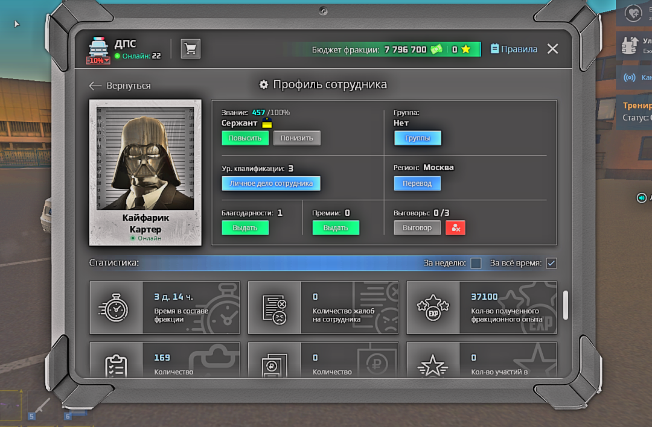Click the Кол-во полученного фракционного опыта card
This screenshot has width=652, height=427.
(482, 308)
